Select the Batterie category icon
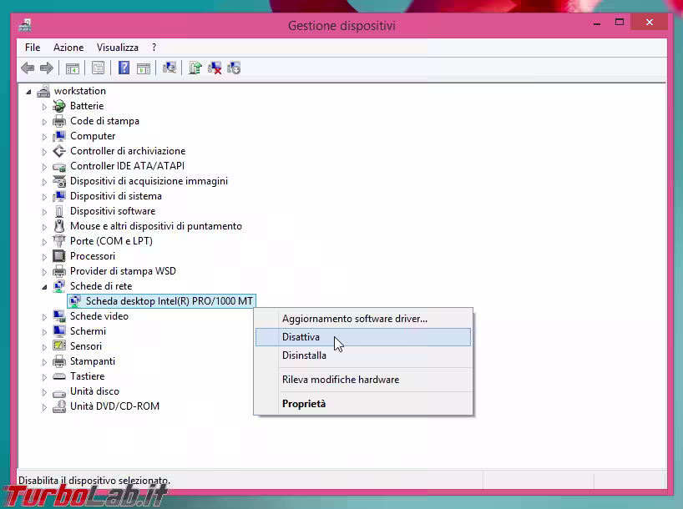Image resolution: width=683 pixels, height=509 pixels. [58, 106]
